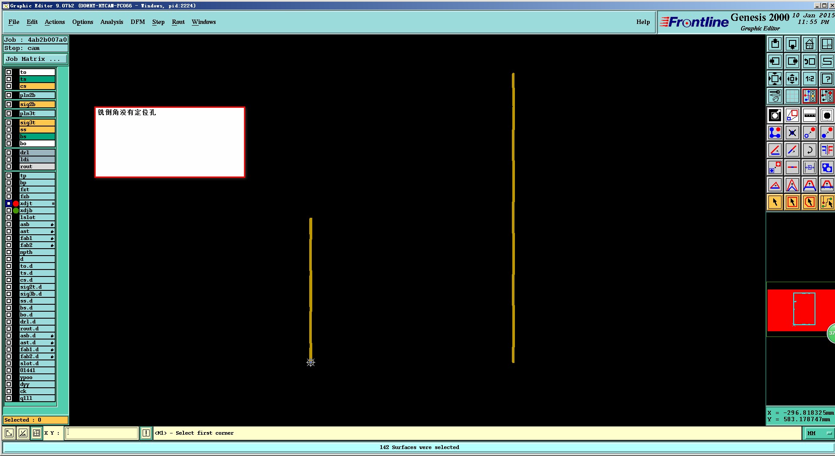Select the 1slot layer name
The image size is (835, 456).
pos(37,217)
